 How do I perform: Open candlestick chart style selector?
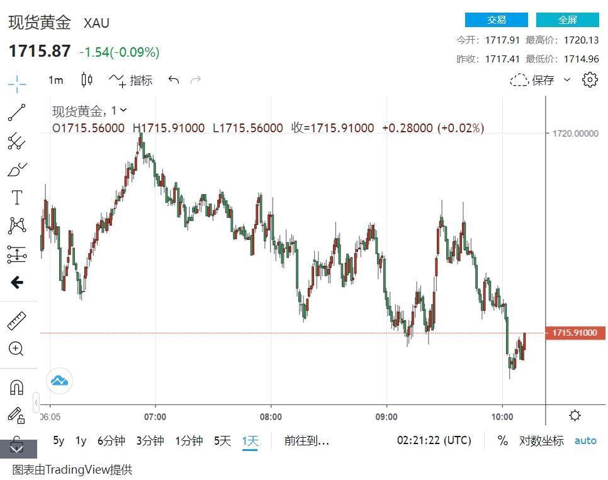(x=86, y=80)
